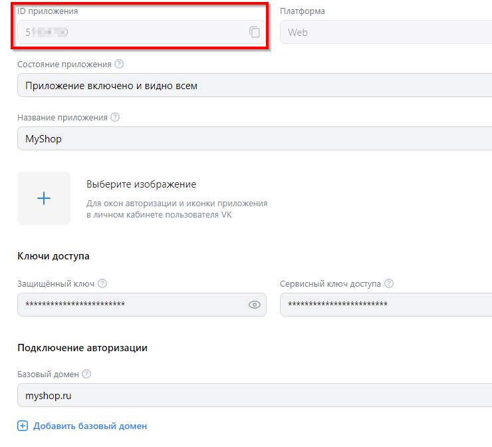Reveal the protected key with the eye icon

point(254,305)
